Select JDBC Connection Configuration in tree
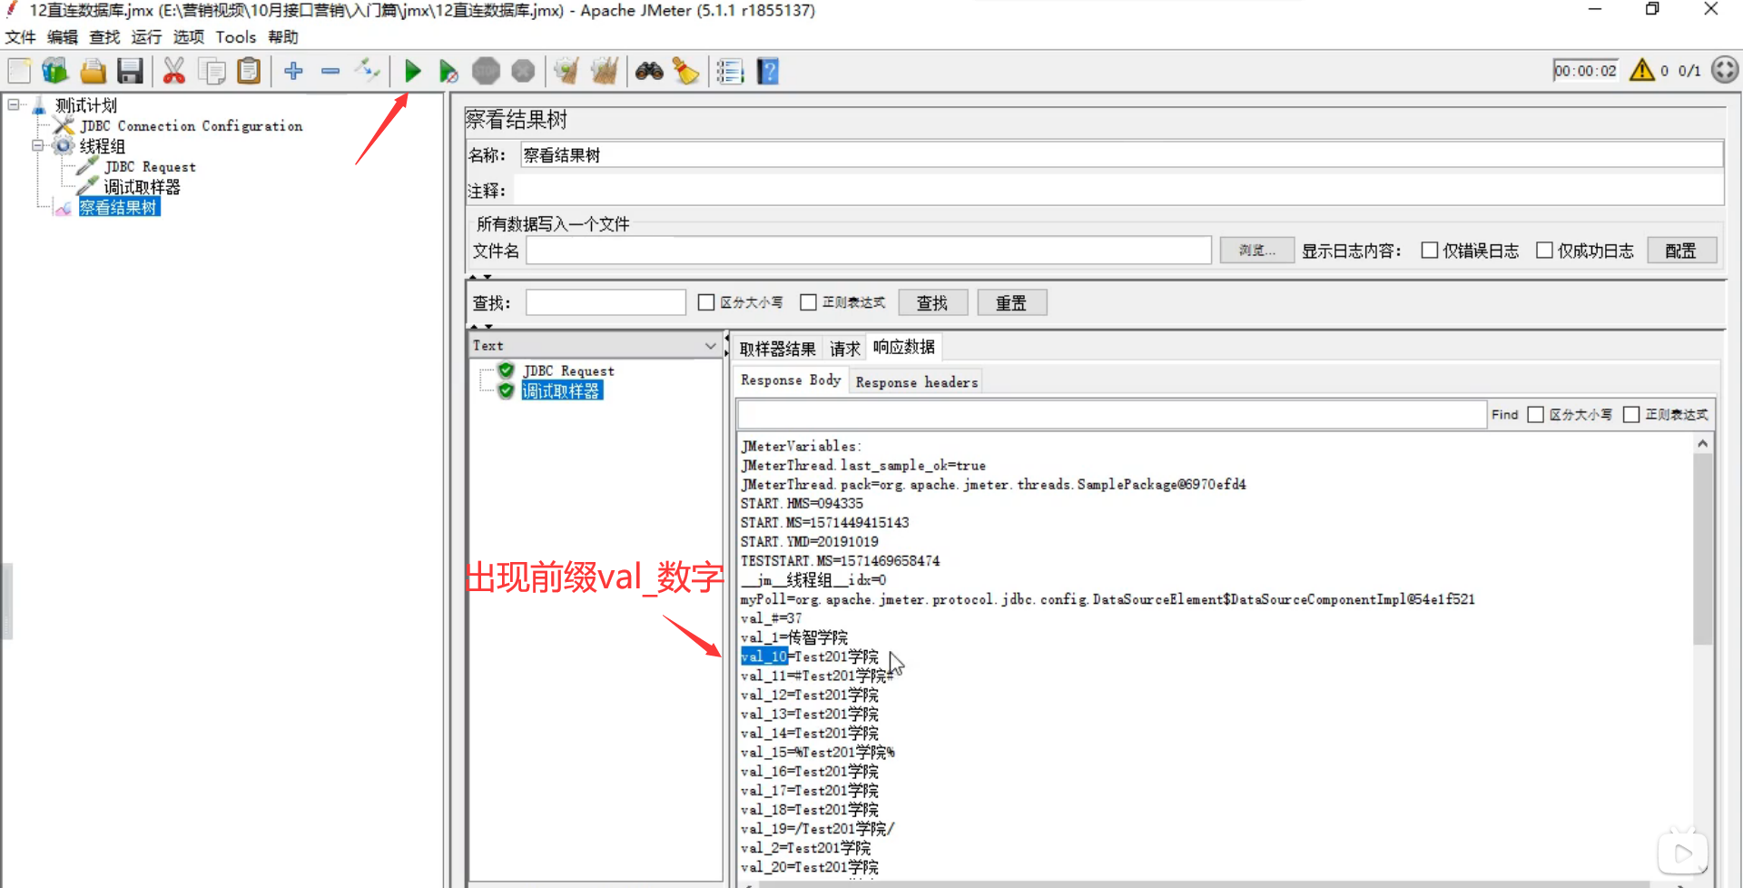This screenshot has height=888, width=1743. 191,125
